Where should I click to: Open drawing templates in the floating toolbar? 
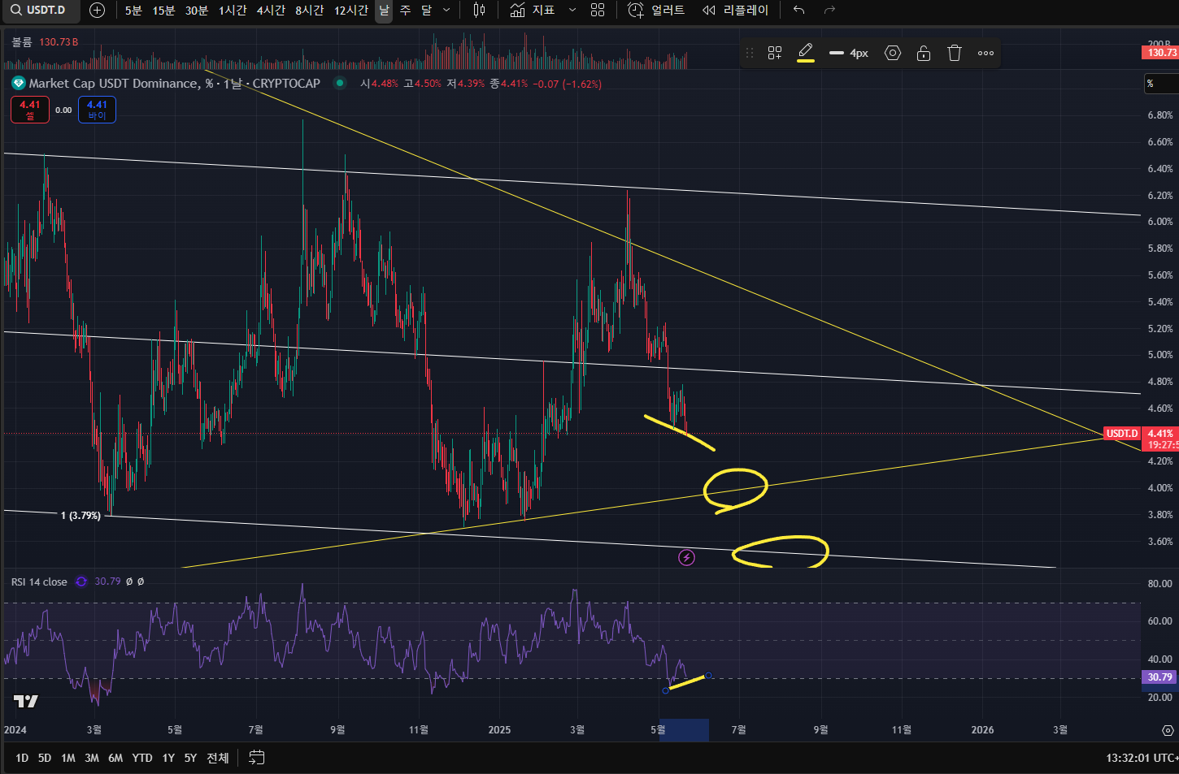pyautogui.click(x=775, y=53)
